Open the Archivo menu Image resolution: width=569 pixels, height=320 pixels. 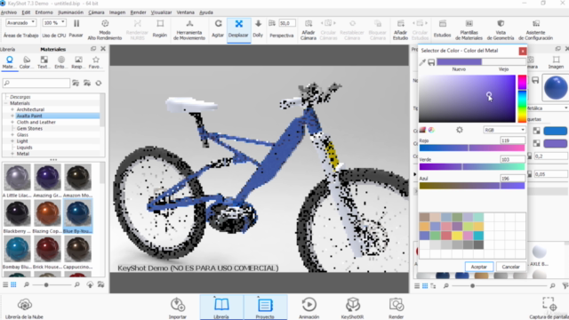pyautogui.click(x=9, y=12)
